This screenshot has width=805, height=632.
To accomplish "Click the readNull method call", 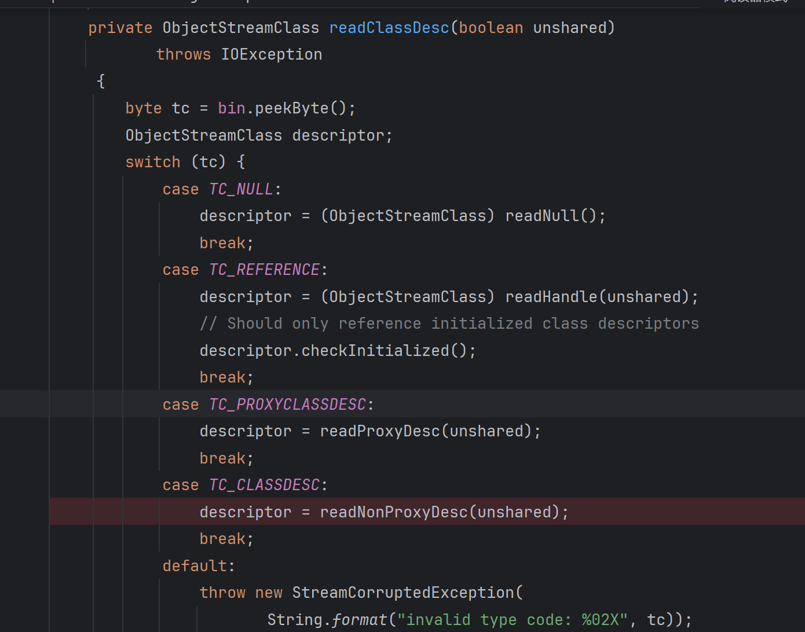I will (x=541, y=216).
